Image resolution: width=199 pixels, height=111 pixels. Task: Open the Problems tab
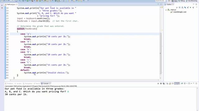[x=9, y=84]
